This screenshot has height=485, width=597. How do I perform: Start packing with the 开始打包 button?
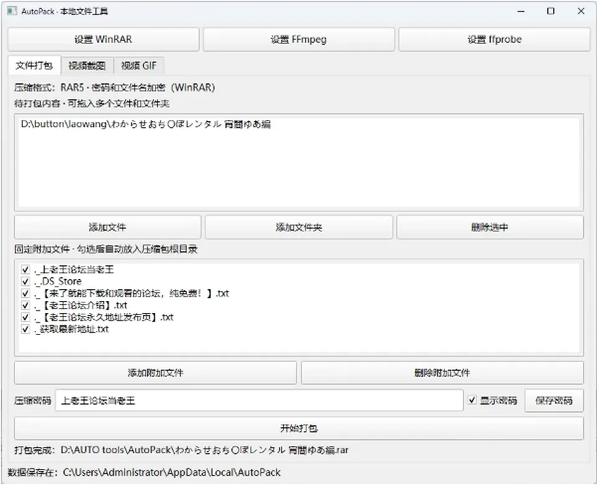(x=299, y=428)
